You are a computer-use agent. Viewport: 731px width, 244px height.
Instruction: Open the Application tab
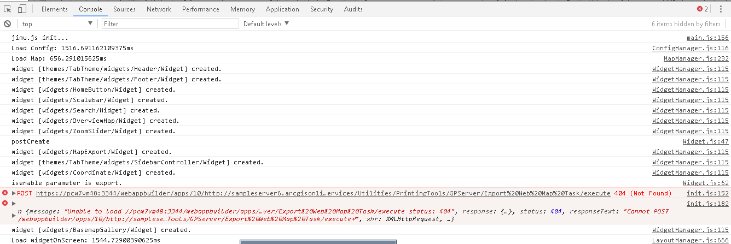pos(282,9)
